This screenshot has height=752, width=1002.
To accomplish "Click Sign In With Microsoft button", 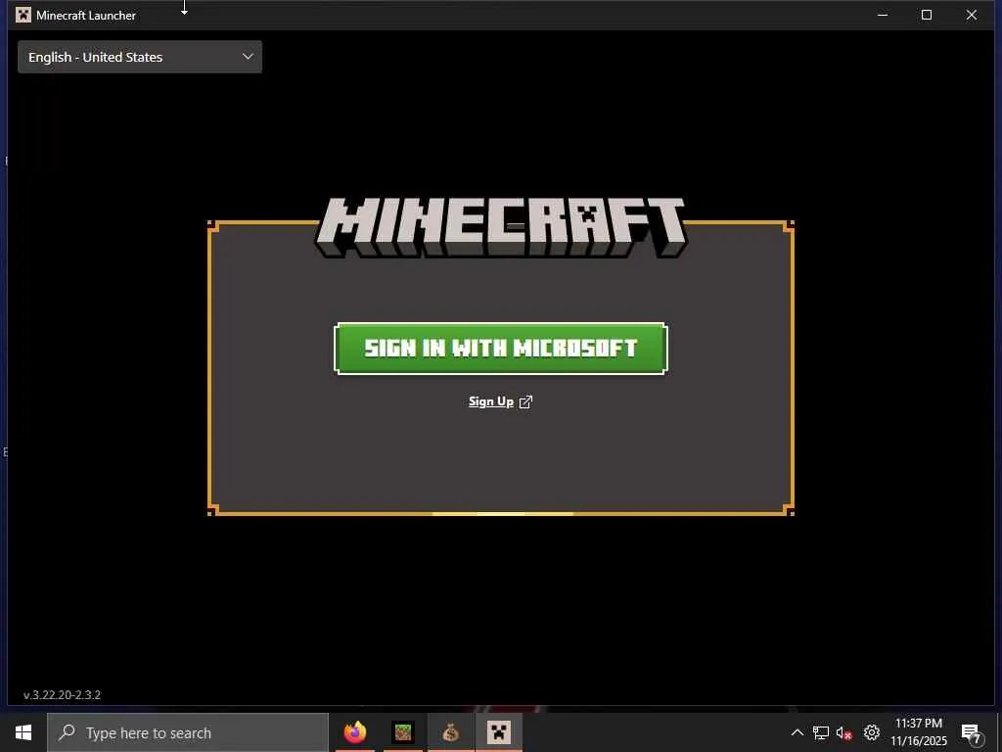I will [500, 349].
